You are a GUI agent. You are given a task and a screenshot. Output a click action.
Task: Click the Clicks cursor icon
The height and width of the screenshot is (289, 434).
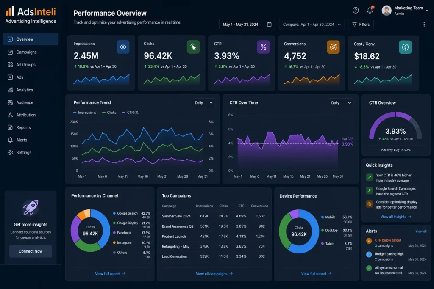click(193, 47)
